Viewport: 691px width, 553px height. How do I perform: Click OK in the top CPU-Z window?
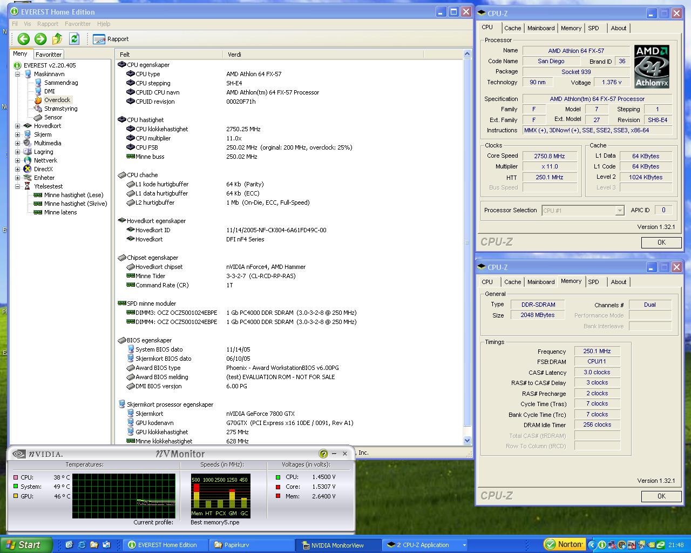click(661, 242)
